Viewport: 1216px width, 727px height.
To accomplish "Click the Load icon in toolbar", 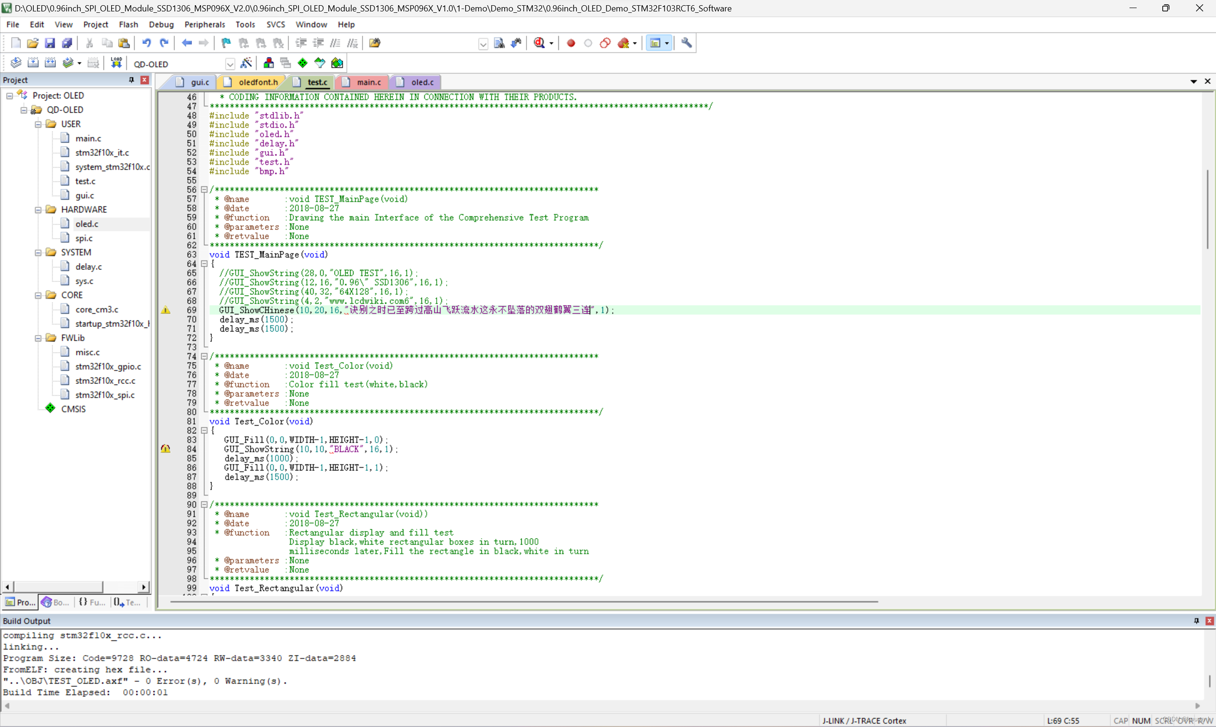I will point(116,62).
